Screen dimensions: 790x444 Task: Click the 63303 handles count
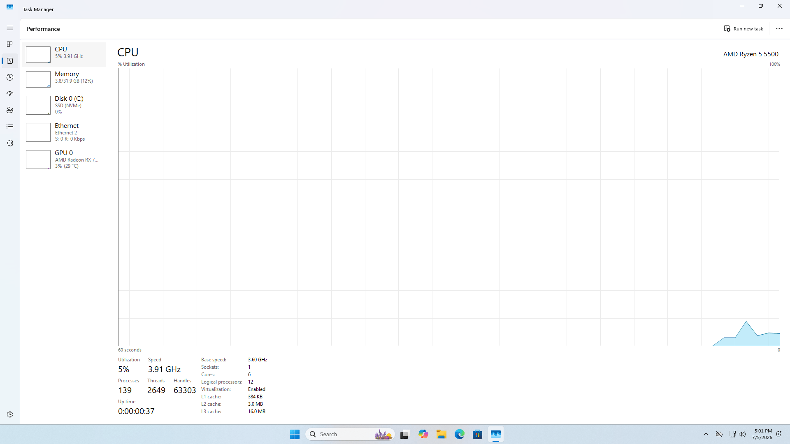[185, 390]
